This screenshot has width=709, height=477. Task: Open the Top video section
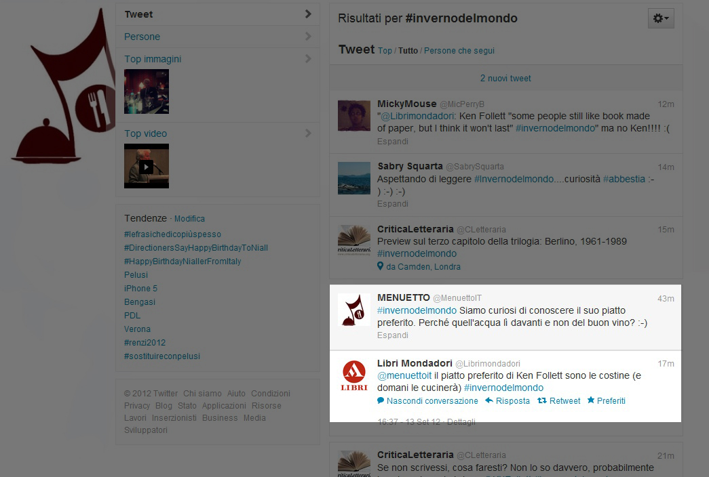(146, 133)
